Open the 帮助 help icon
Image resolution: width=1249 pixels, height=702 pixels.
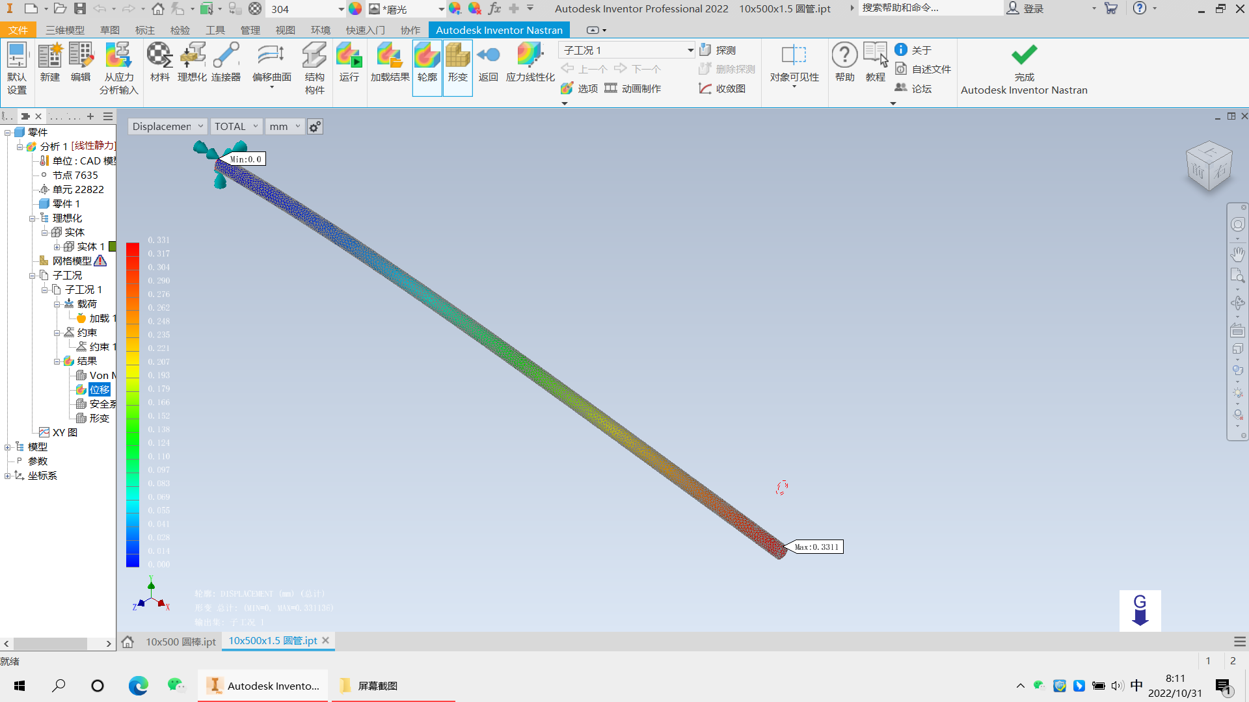tap(845, 62)
